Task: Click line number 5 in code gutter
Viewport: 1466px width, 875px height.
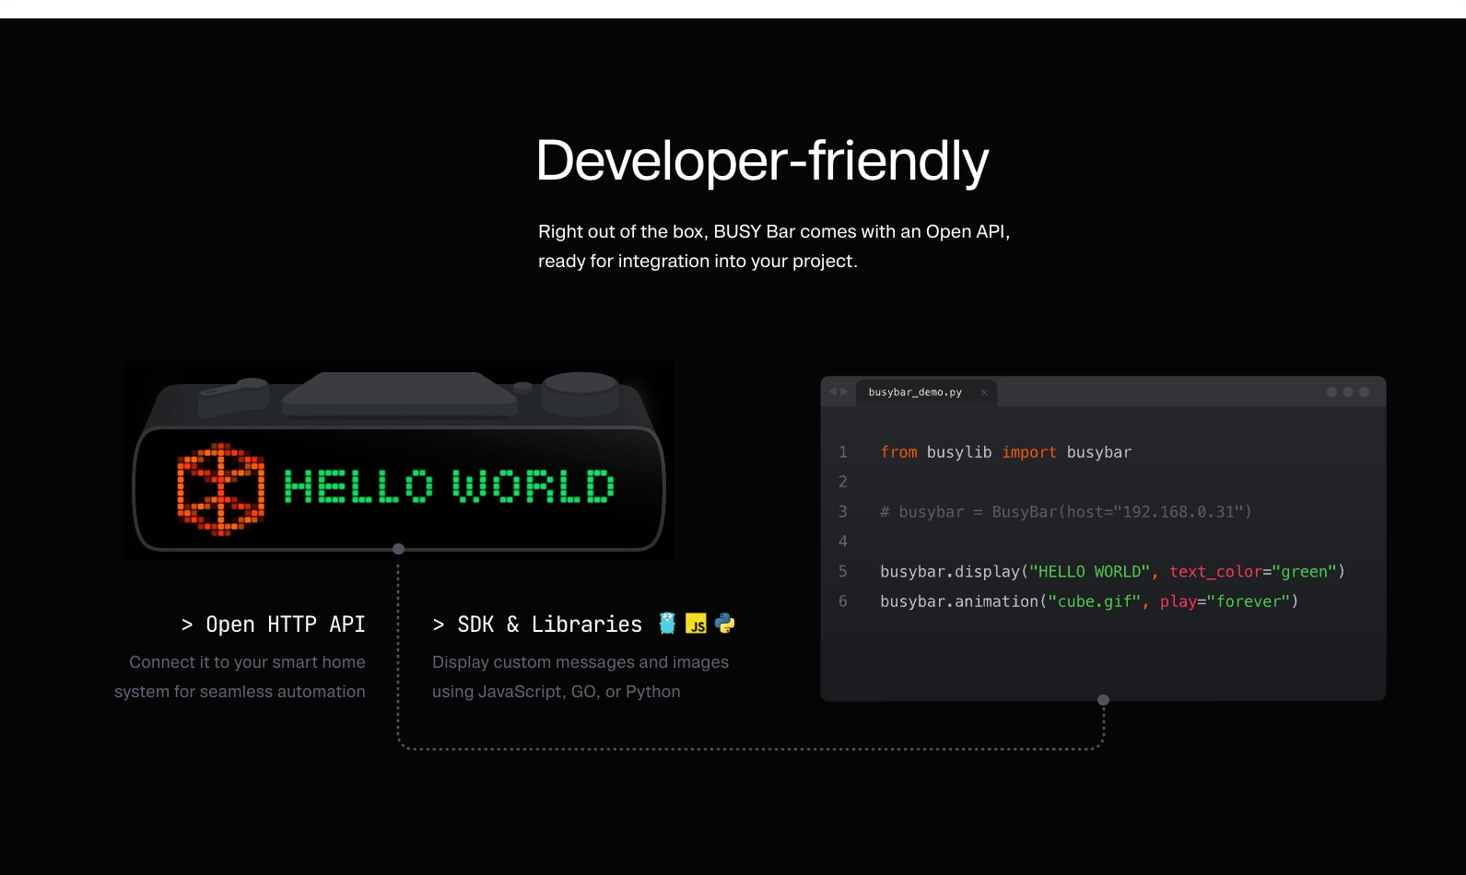Action: coord(842,571)
